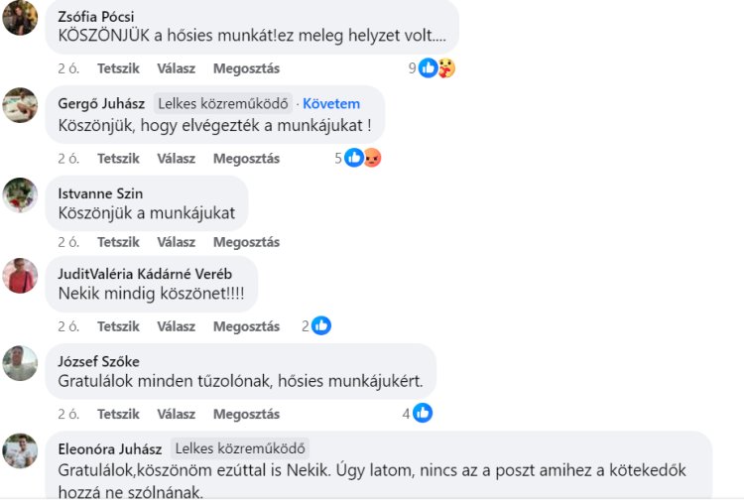Image resolution: width=744 pixels, height=504 pixels.
Task: Click Eleonóra Juhász's profile avatar
Action: [x=20, y=450]
